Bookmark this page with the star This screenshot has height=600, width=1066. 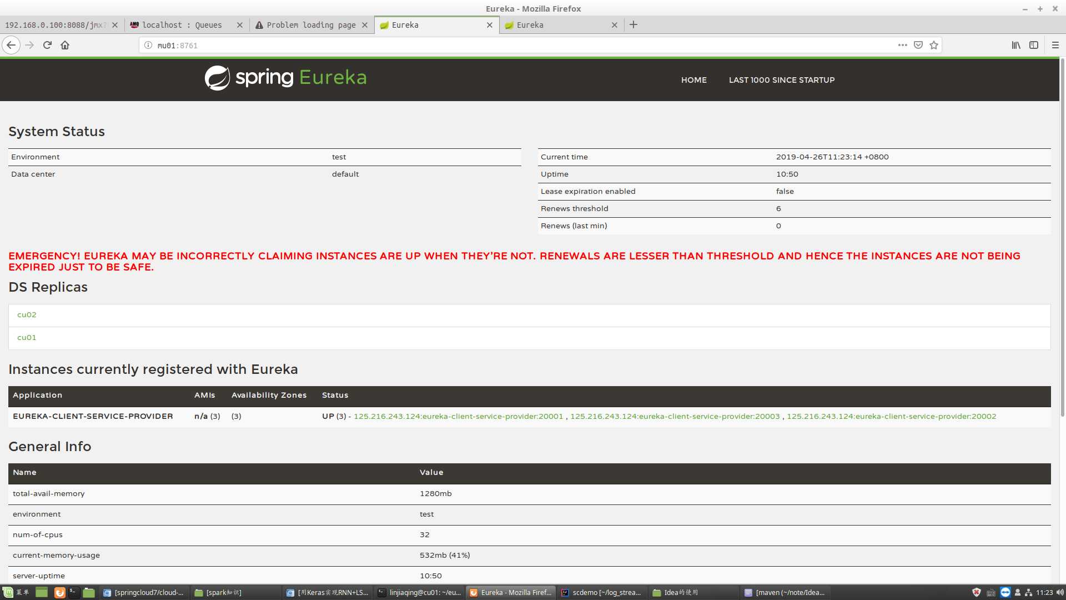(934, 45)
